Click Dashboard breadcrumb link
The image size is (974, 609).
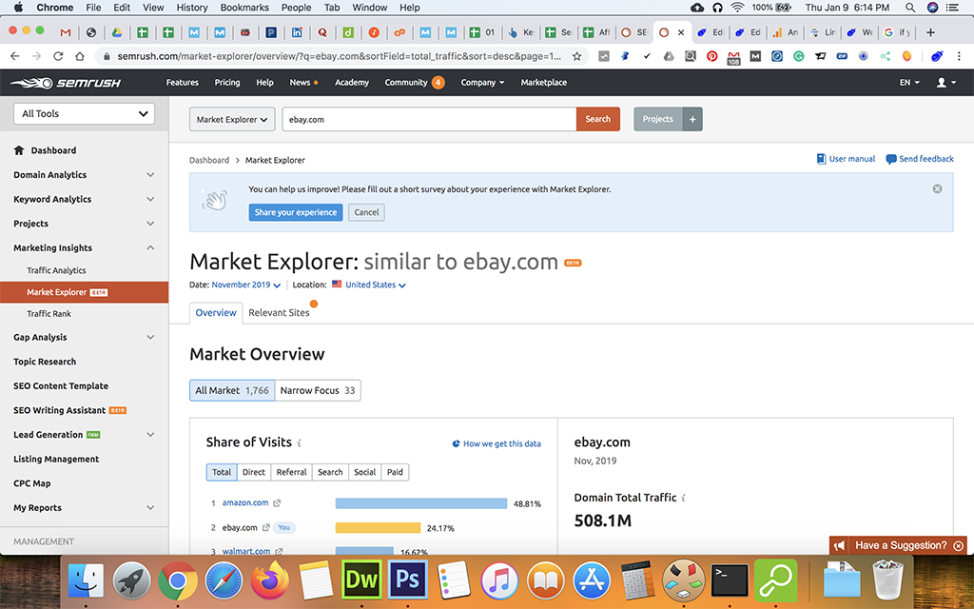click(x=209, y=160)
